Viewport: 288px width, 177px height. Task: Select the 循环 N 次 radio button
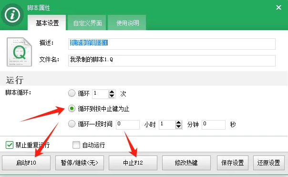72,93
